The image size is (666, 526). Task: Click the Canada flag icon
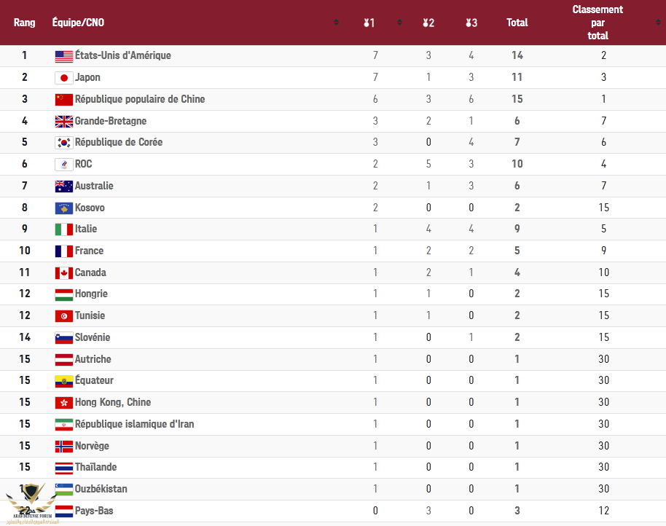point(63,273)
